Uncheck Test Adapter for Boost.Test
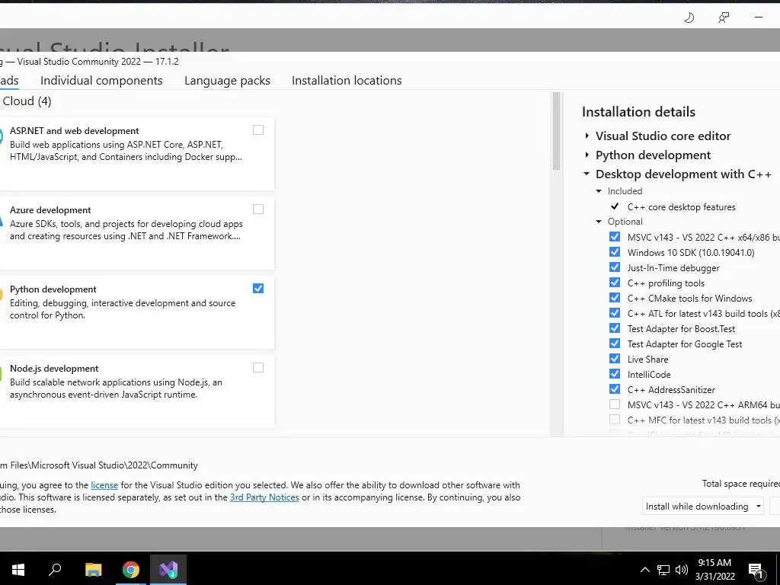The image size is (780, 585). [x=615, y=328]
